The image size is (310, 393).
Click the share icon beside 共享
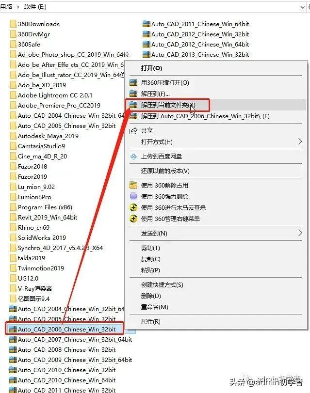(133, 130)
